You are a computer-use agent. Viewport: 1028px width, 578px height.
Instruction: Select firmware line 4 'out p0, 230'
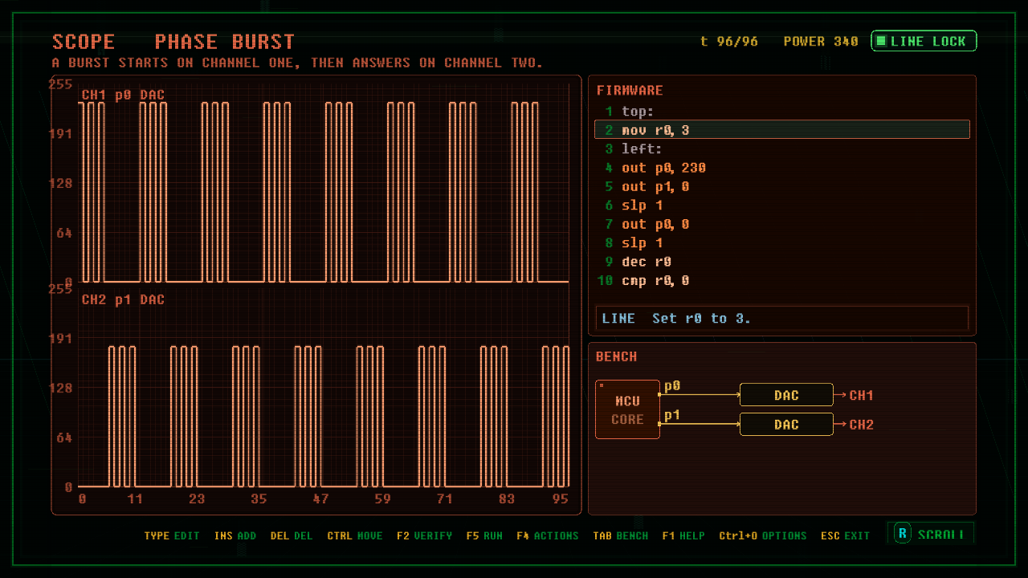click(782, 168)
